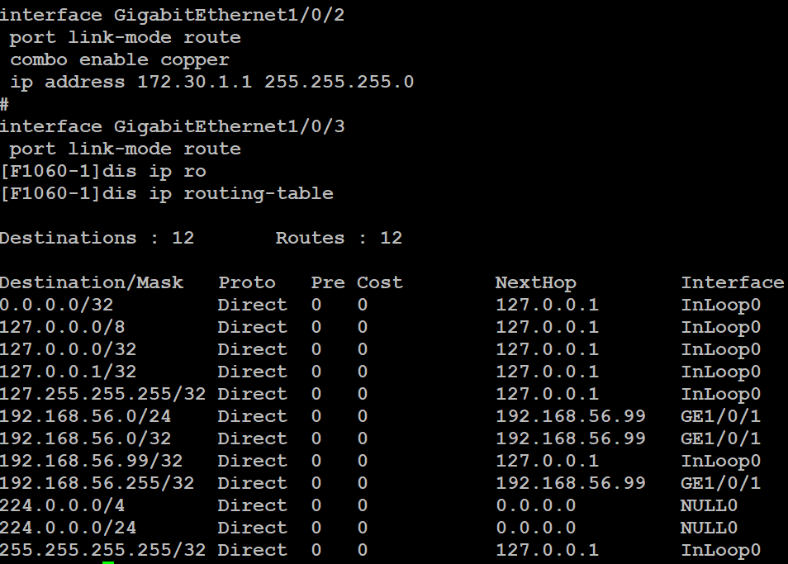This screenshot has width=788, height=564.
Task: Click the 0.0.0.0/32 destination entry
Action: (56, 305)
